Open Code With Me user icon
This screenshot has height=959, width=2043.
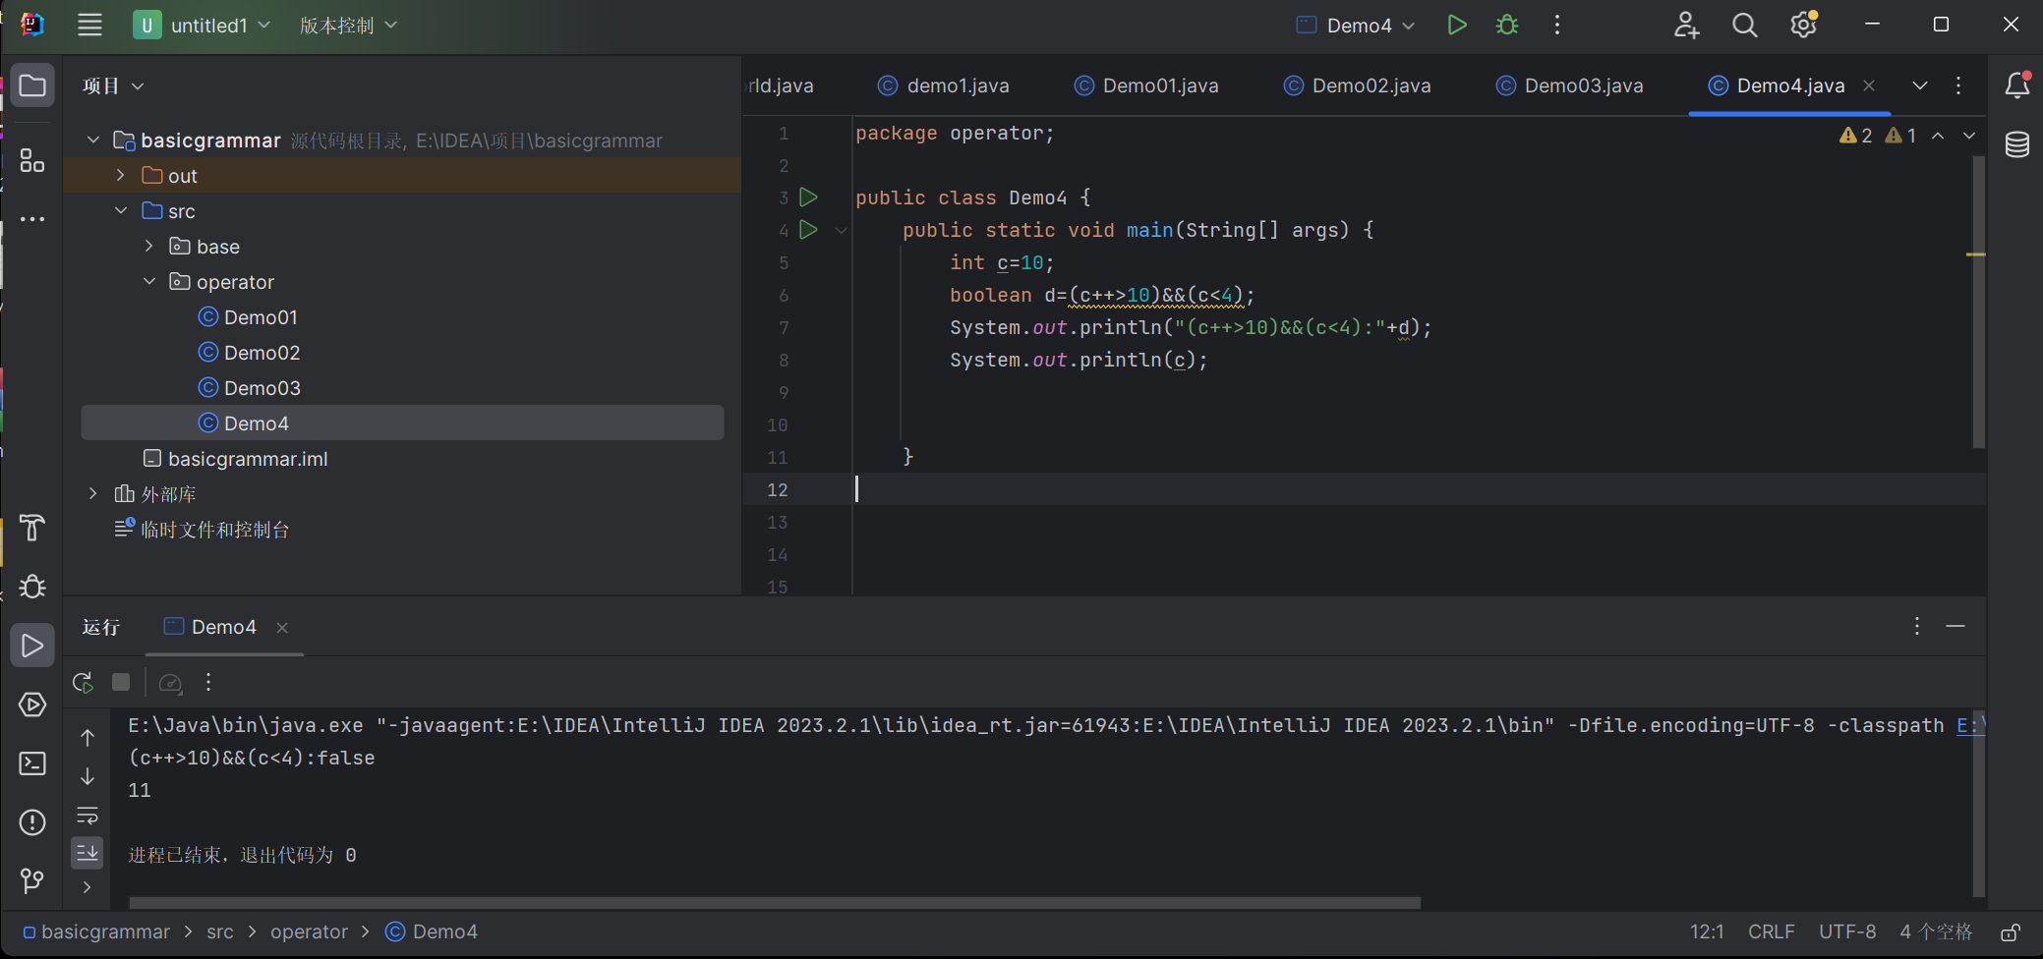point(1686,26)
